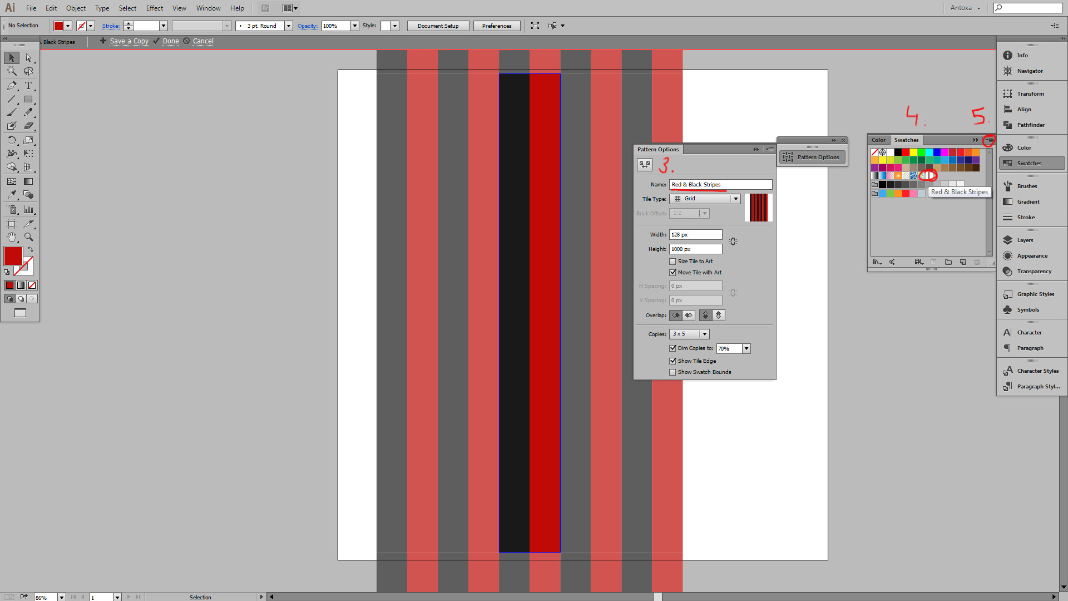1068x601 pixels.
Task: Open the Dim Copies percentage dropdown
Action: point(746,348)
